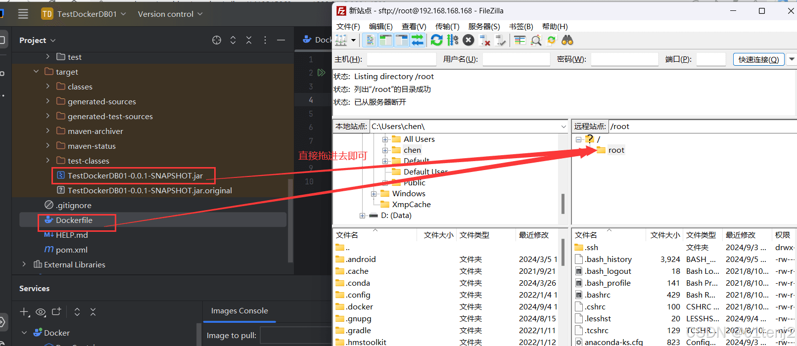Image resolution: width=797 pixels, height=346 pixels.
Task: Expand the All Users folder node
Action: click(x=385, y=139)
